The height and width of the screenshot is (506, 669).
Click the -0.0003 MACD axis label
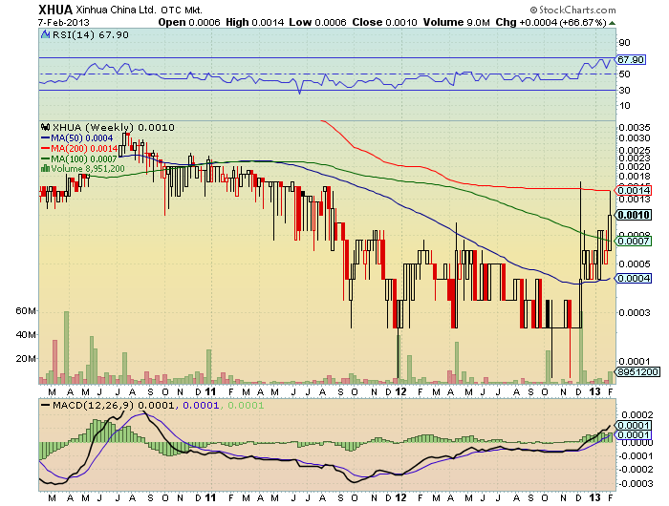point(636,483)
